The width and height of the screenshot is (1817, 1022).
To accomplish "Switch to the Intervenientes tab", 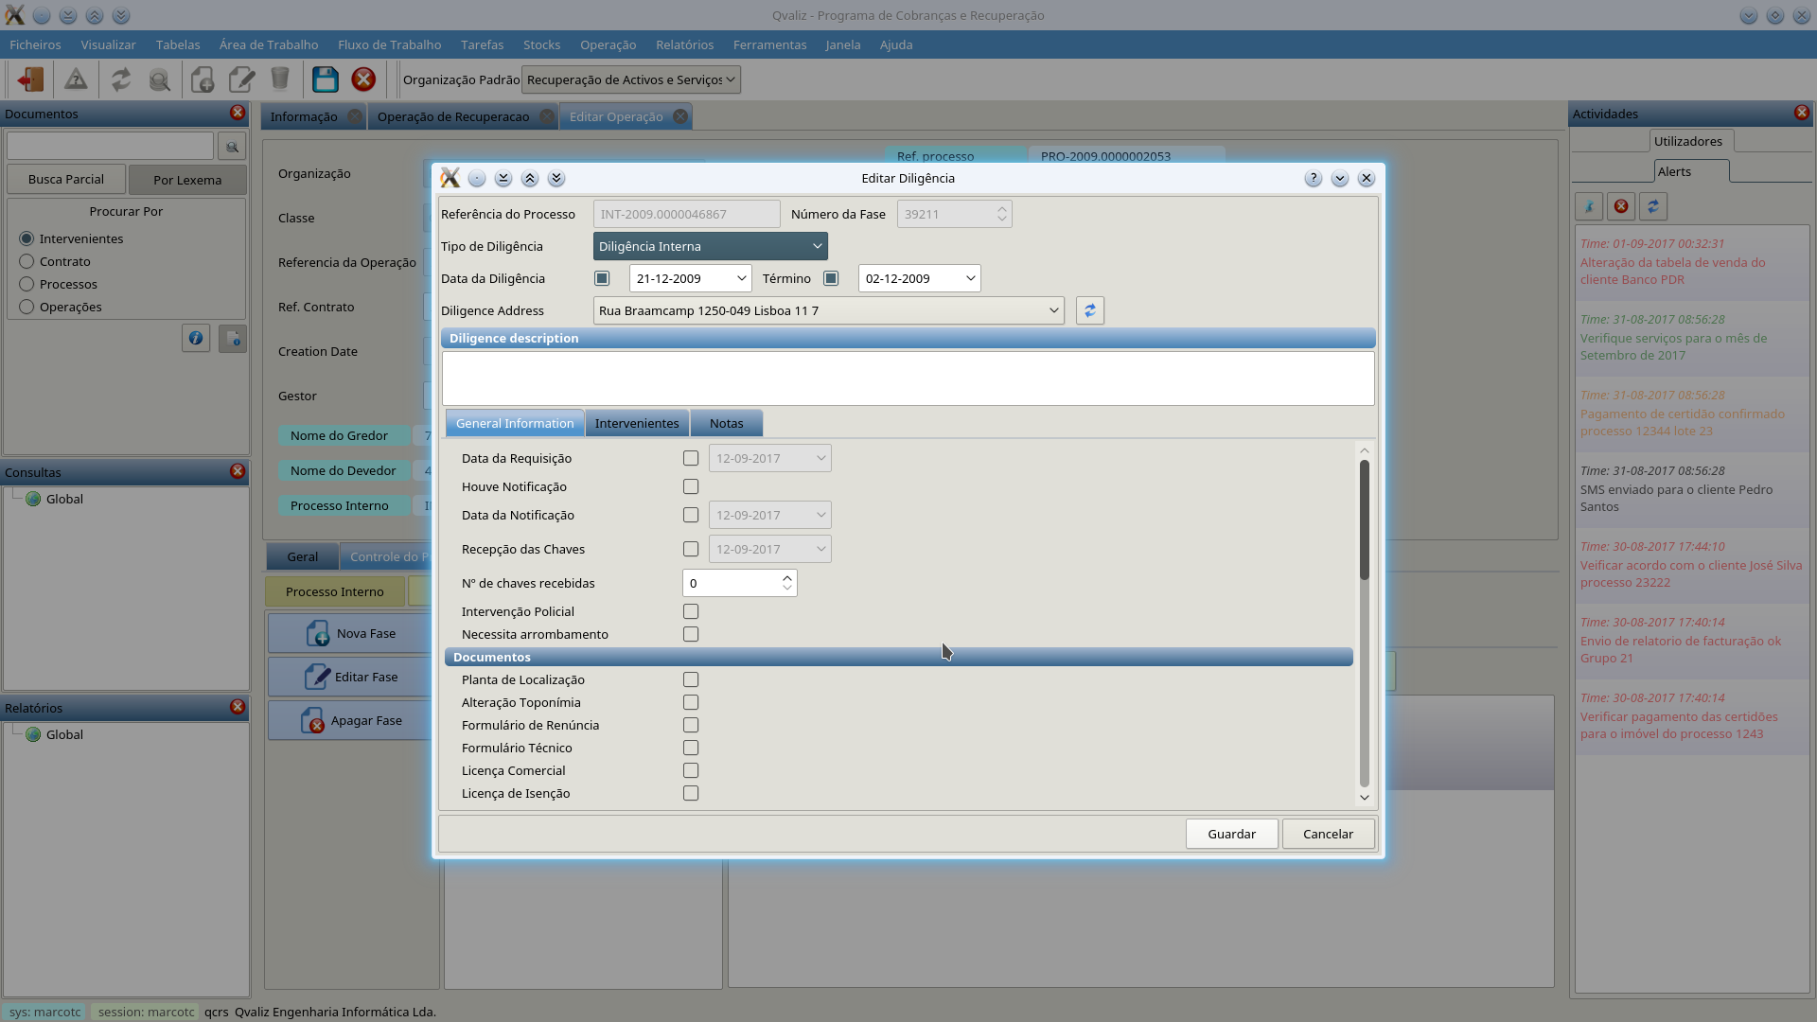I will [x=636, y=423].
